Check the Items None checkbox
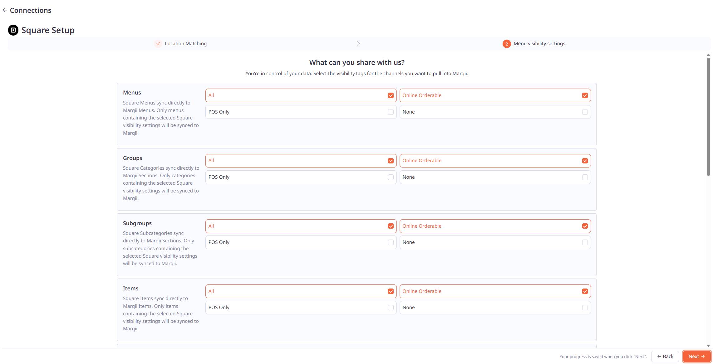 coord(585,308)
